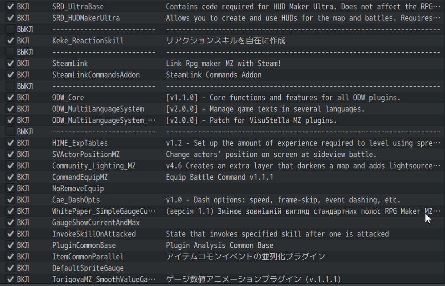Toggle checkbox of ODW_MultiLanguageSystem_… patch row
The image size is (445, 286).
click(x=10, y=120)
